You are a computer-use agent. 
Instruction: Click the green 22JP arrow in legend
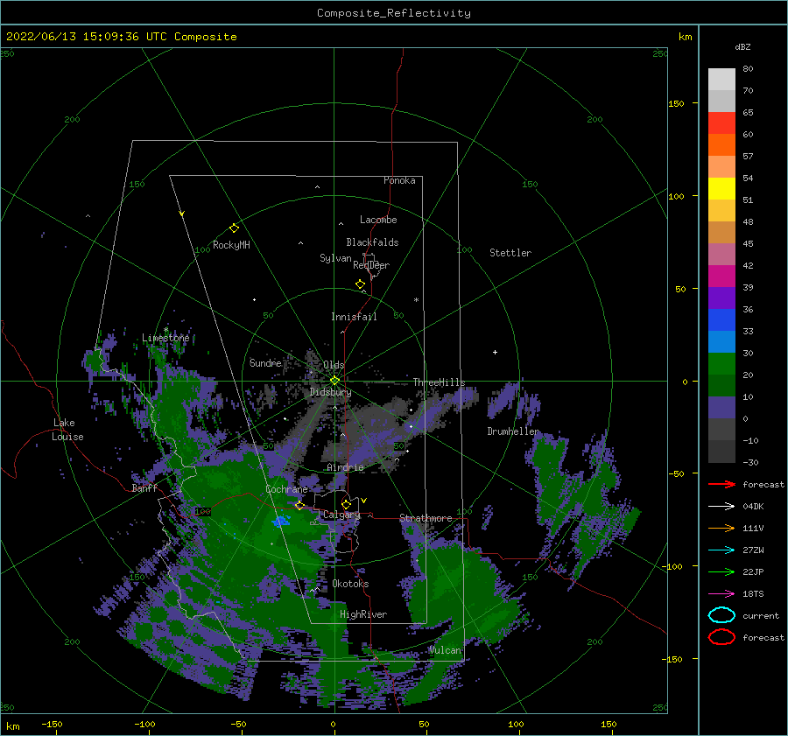tap(721, 571)
